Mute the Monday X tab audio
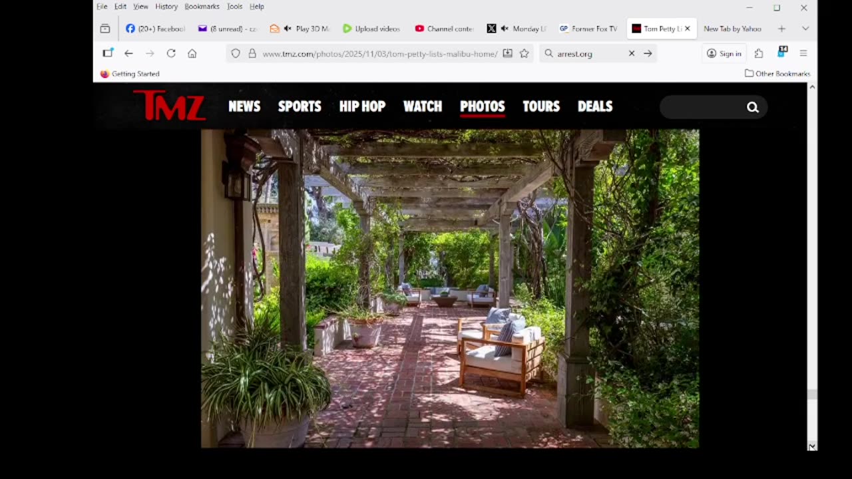 pyautogui.click(x=504, y=29)
